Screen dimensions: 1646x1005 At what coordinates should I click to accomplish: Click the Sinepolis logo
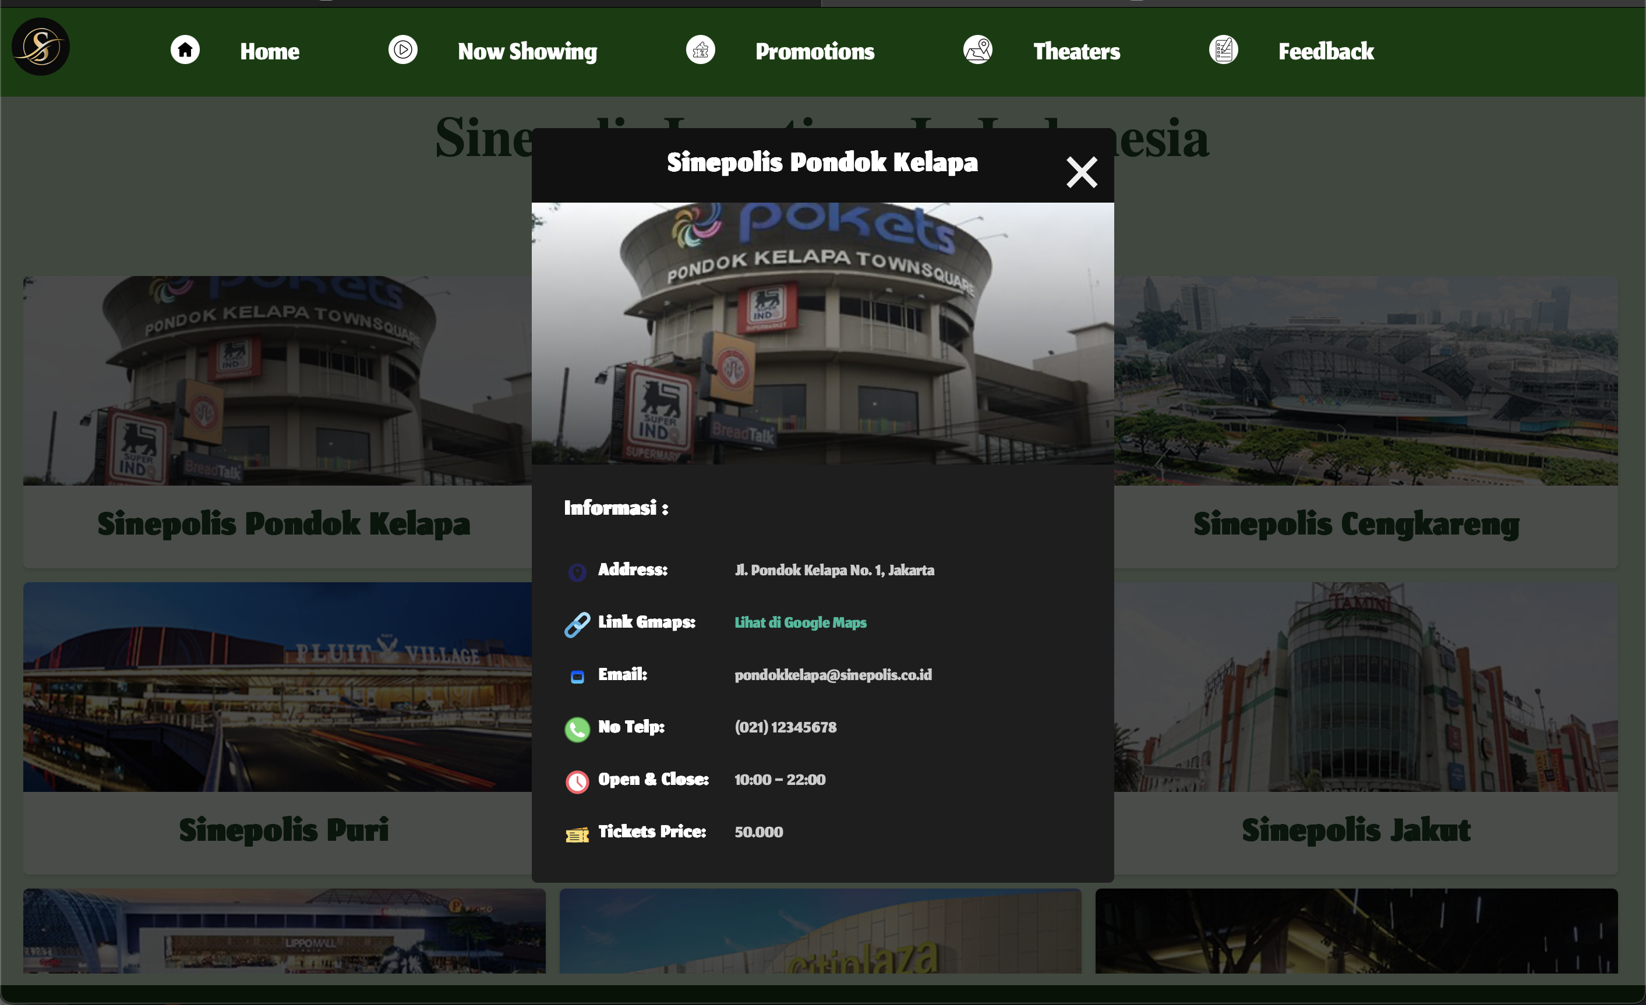tap(41, 46)
